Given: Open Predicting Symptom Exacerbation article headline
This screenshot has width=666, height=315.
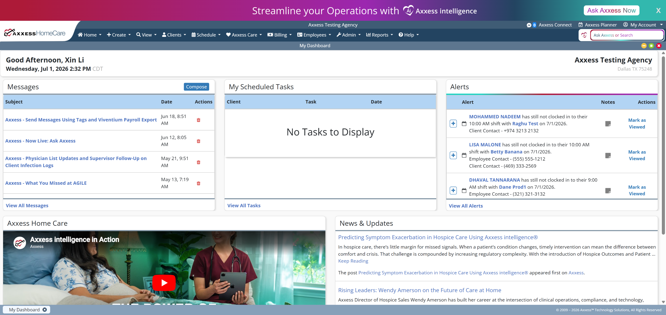Looking at the screenshot, I should tap(438, 237).
